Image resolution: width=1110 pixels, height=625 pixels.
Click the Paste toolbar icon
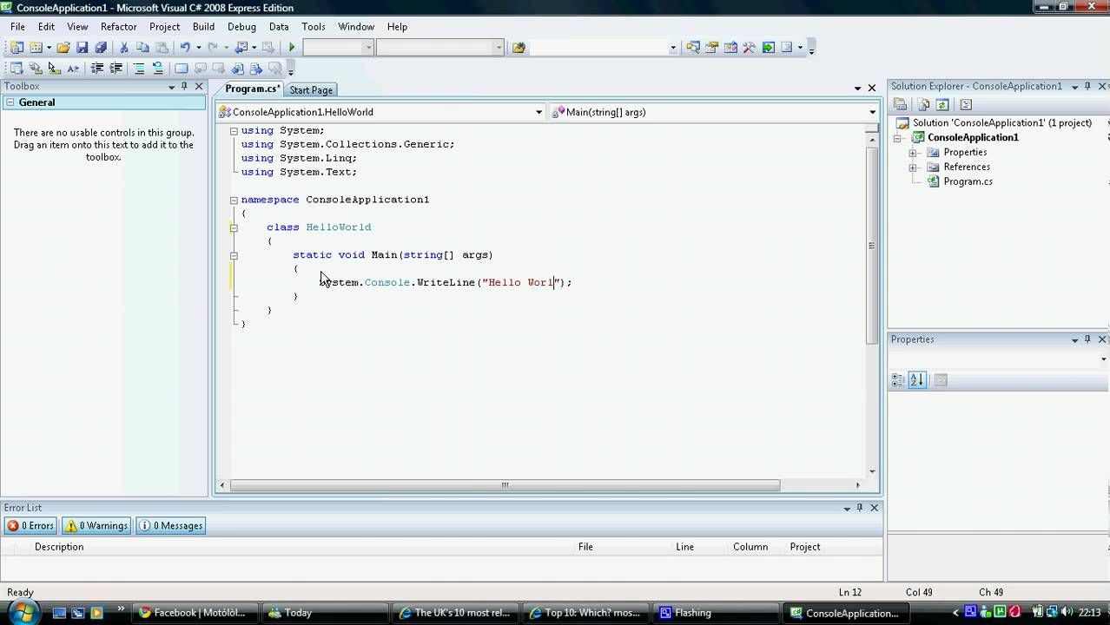point(162,48)
